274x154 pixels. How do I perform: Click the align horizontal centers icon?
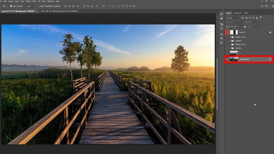(69, 6)
